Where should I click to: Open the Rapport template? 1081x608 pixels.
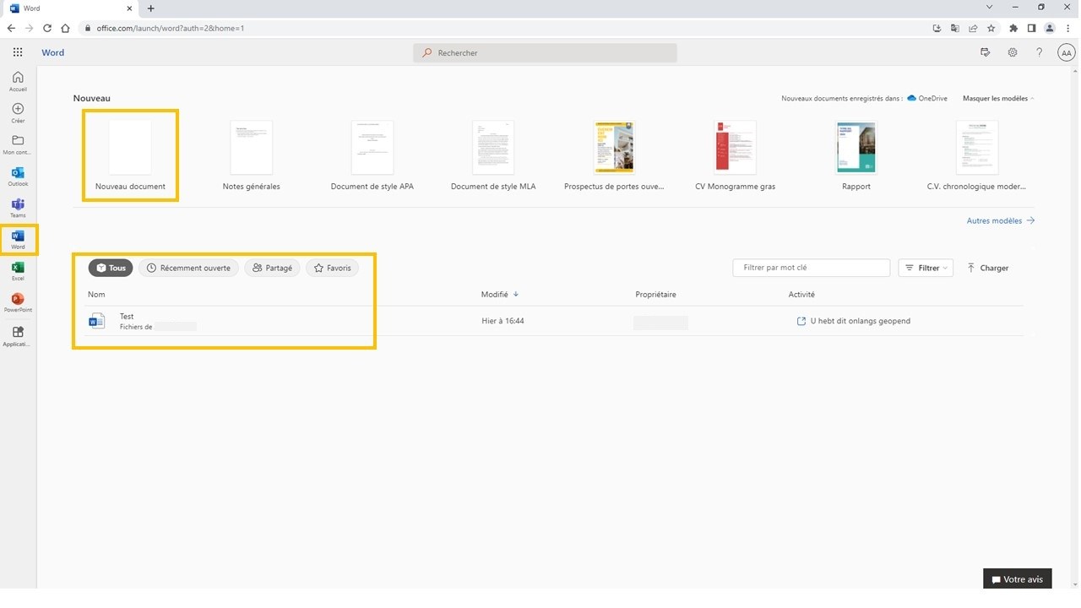coord(856,155)
